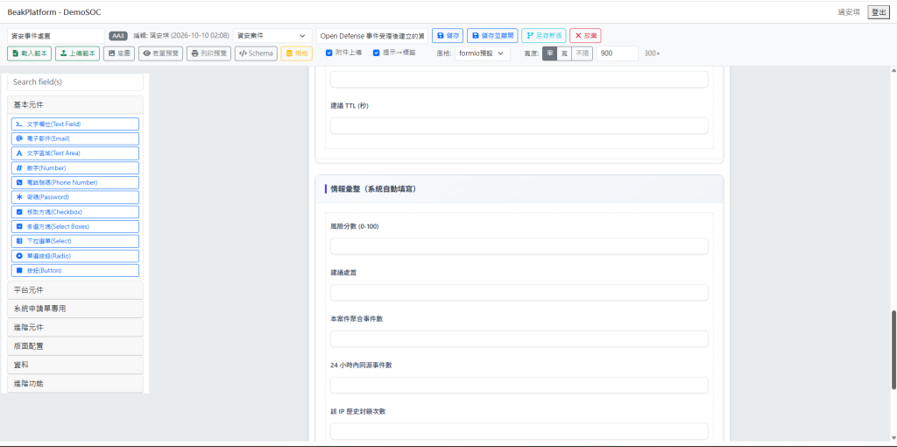Toggle the 提示→標籤 checkbox
Image resolution: width=897 pixels, height=447 pixels.
[377, 53]
